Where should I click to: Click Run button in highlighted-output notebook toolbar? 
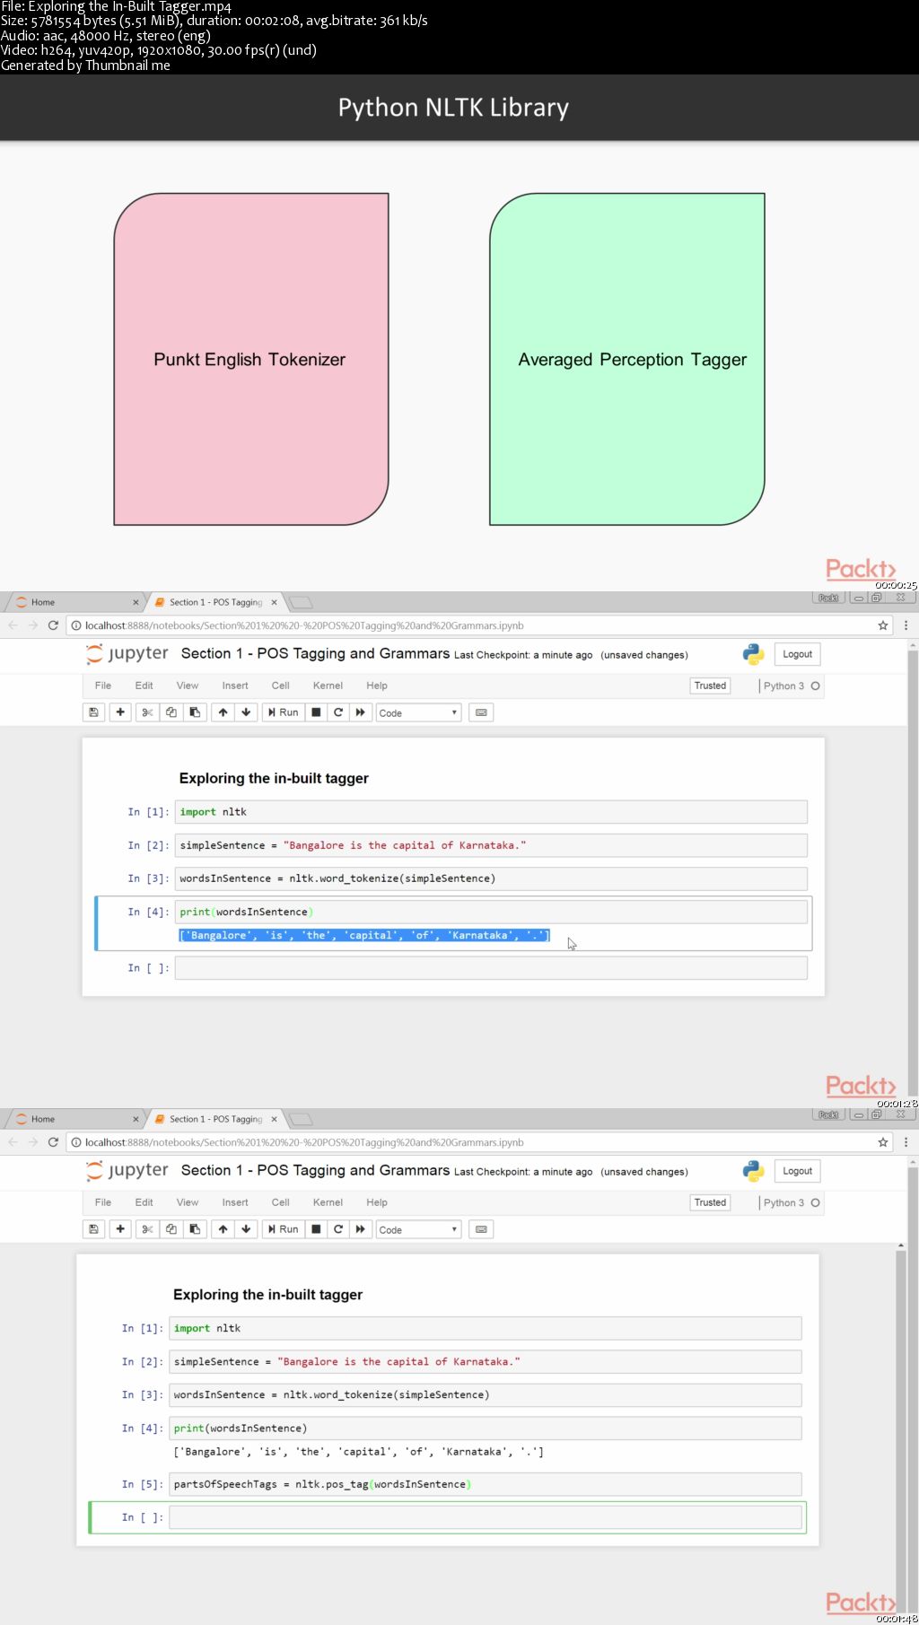(283, 712)
